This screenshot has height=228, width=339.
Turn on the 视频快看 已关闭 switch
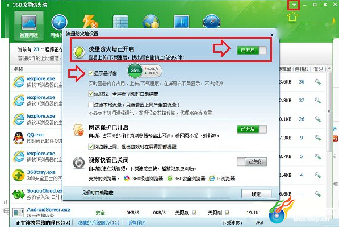pos(252,161)
